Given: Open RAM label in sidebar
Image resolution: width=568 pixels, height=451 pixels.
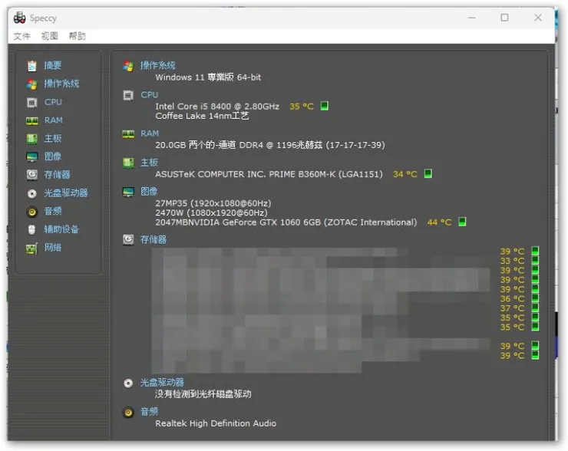Looking at the screenshot, I should tap(54, 120).
